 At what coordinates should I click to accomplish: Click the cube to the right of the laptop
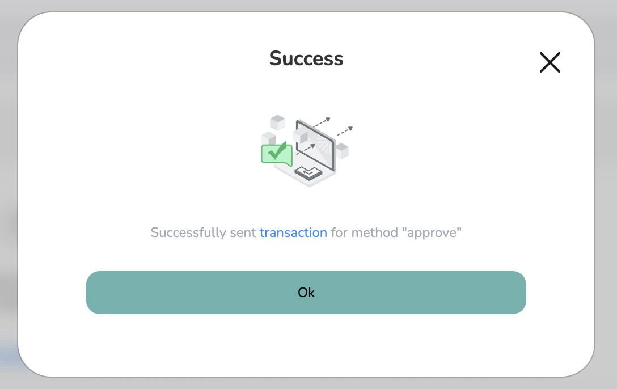[x=343, y=150]
